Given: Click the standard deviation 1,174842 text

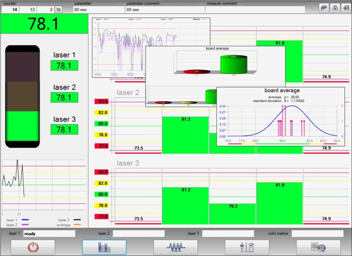Looking at the screenshot, I should pos(279,101).
